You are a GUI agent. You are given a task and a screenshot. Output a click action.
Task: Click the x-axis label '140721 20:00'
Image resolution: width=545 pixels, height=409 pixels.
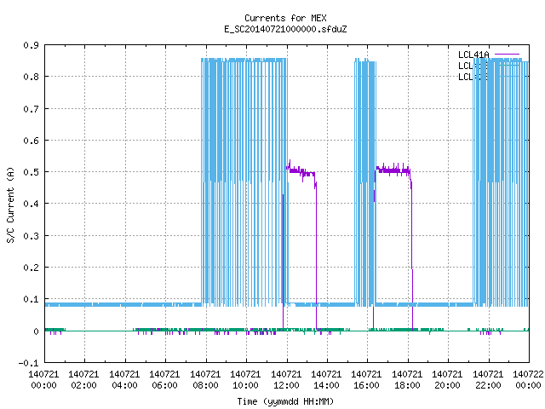coord(447,380)
